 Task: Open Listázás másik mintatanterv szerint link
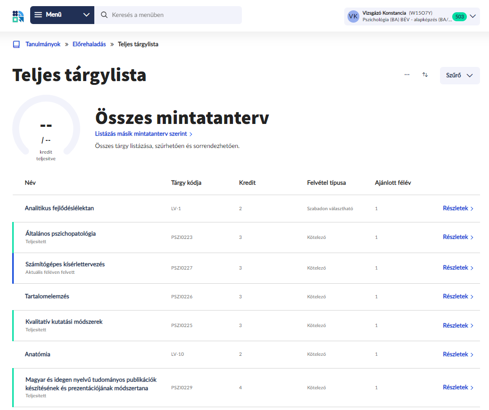click(x=143, y=134)
